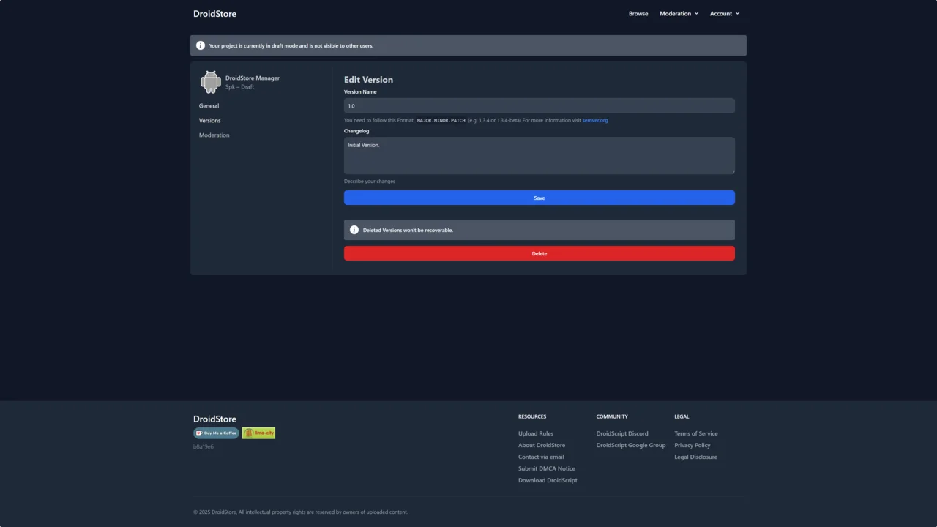937x527 pixels.
Task: Expand the Moderation dropdown menu
Action: coord(679,13)
